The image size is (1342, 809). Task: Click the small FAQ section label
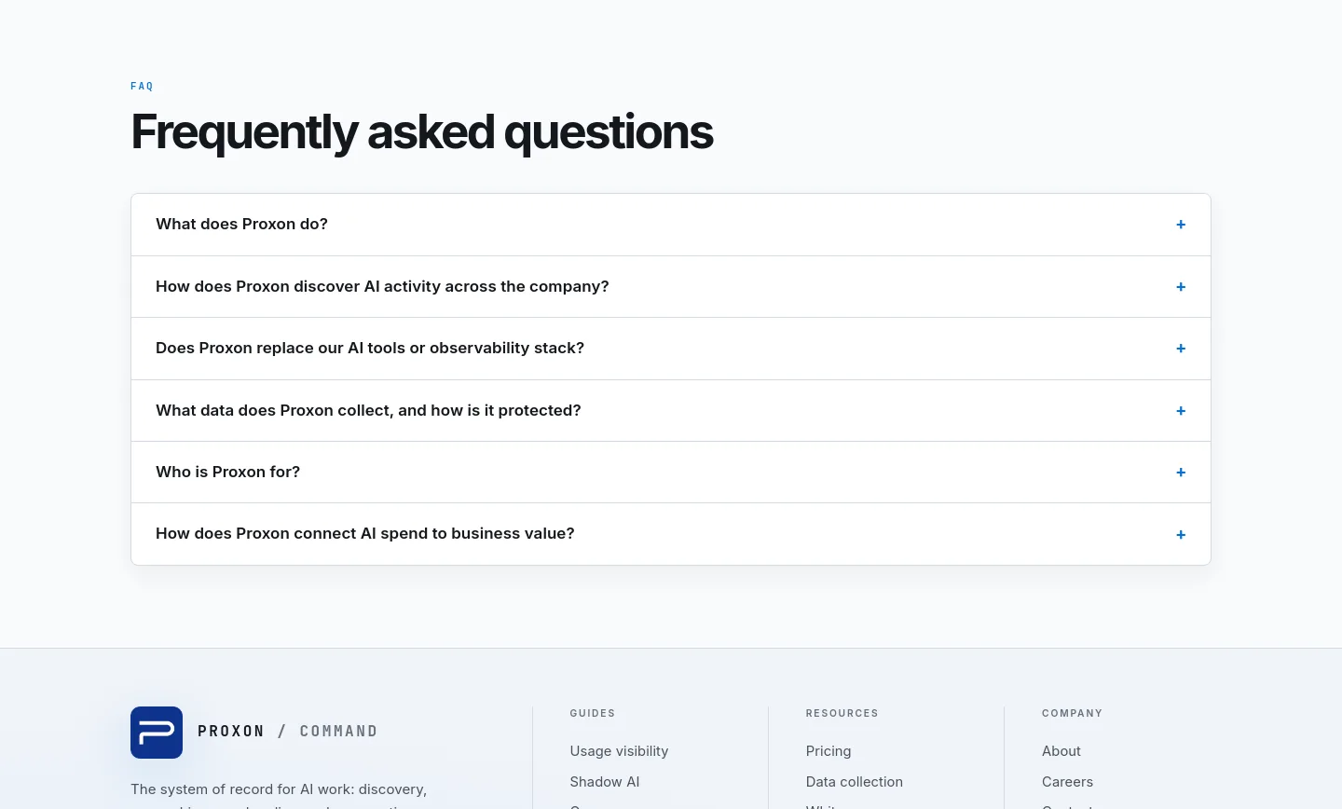click(142, 87)
